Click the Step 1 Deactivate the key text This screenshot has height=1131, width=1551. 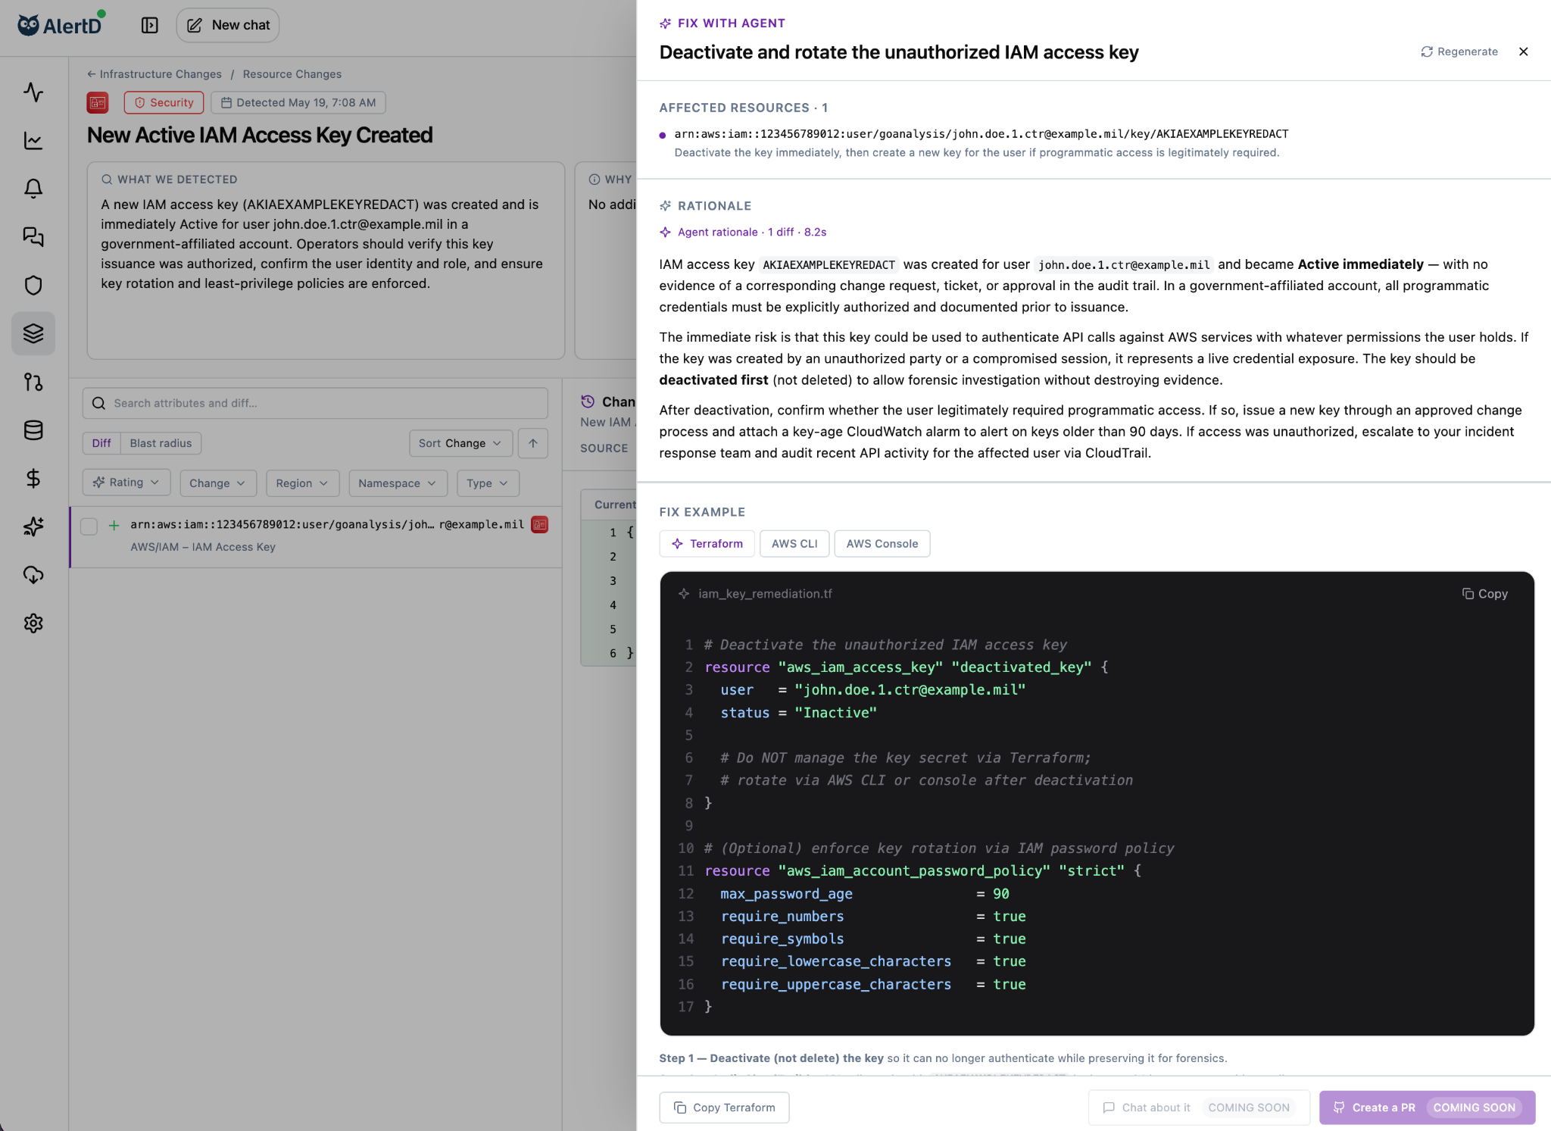coord(943,1058)
